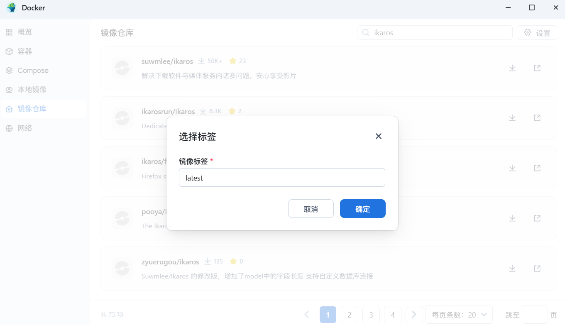Viewport: 565px width, 325px height.
Task: Click the 跳至 page number input
Action: click(535, 315)
